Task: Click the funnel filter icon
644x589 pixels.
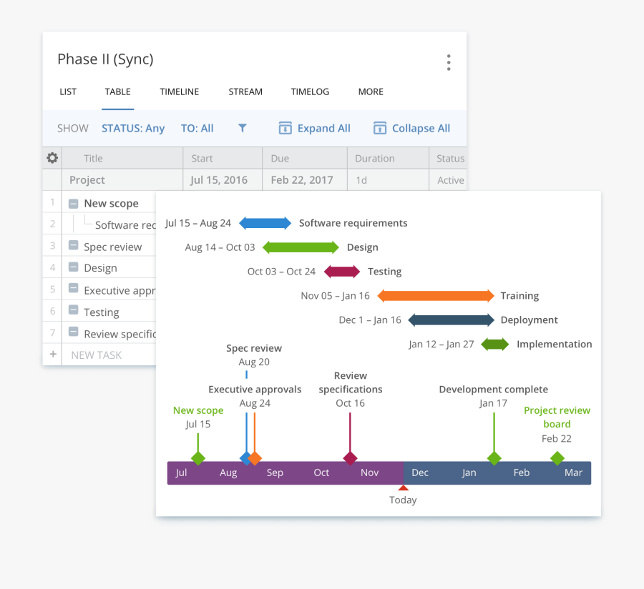Action: click(x=243, y=128)
